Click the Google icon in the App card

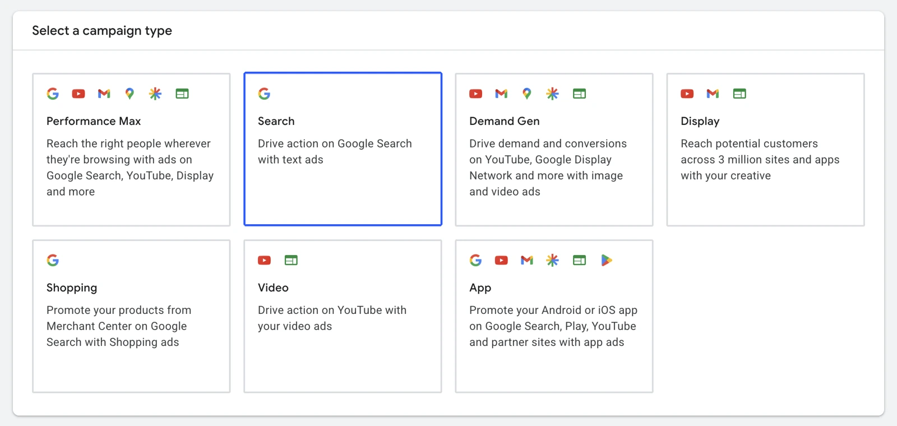476,260
